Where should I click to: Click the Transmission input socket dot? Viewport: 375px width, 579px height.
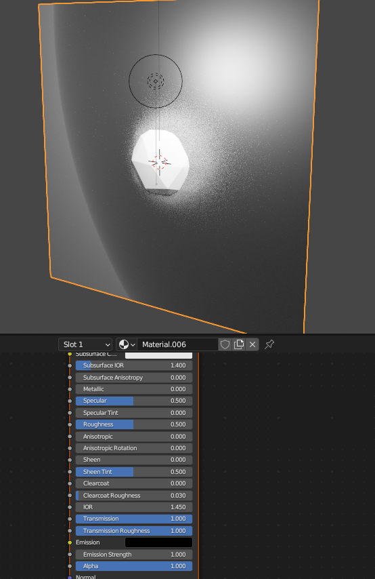pos(70,519)
